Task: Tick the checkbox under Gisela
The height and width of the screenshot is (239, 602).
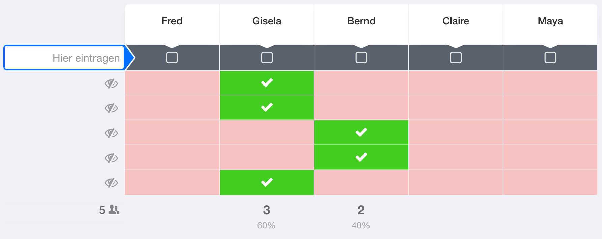Action: tap(267, 58)
